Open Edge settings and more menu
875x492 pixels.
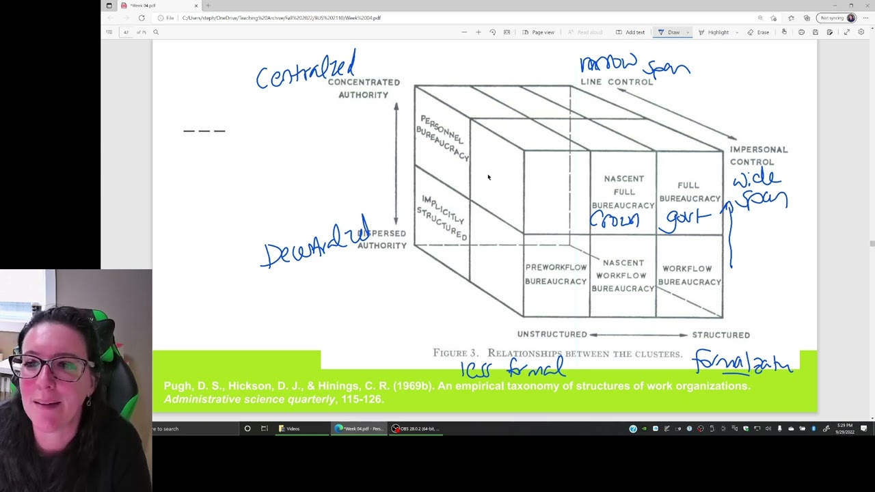tap(865, 18)
